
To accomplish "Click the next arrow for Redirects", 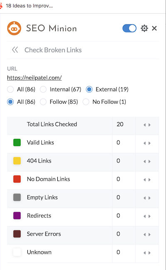I will (149, 216).
